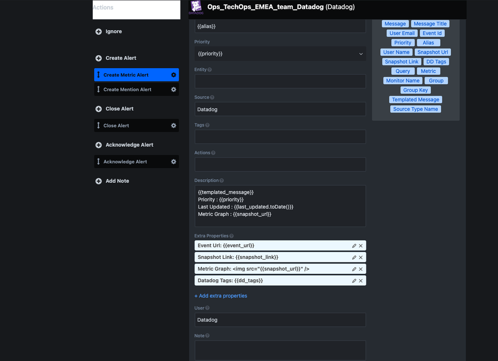Insert the Group Key field tag
The width and height of the screenshot is (498, 361).
click(x=415, y=91)
